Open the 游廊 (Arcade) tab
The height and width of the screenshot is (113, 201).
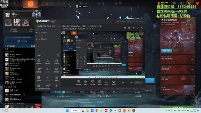pos(118,3)
